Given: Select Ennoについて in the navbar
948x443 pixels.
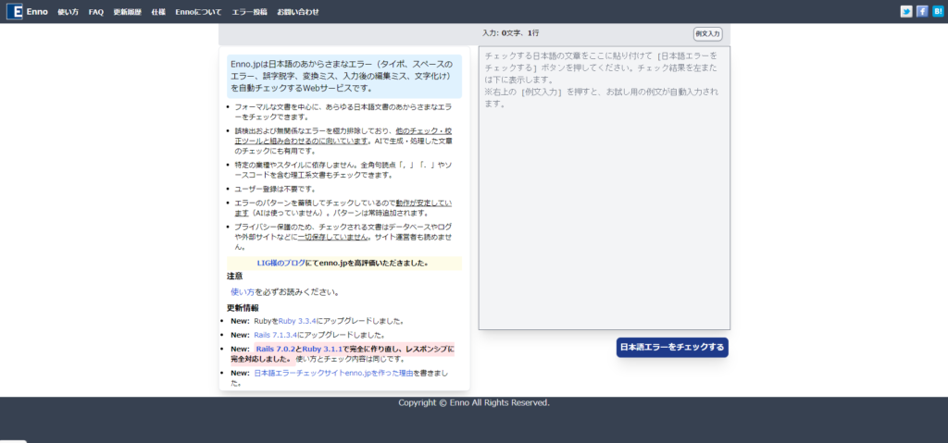Looking at the screenshot, I should (198, 12).
